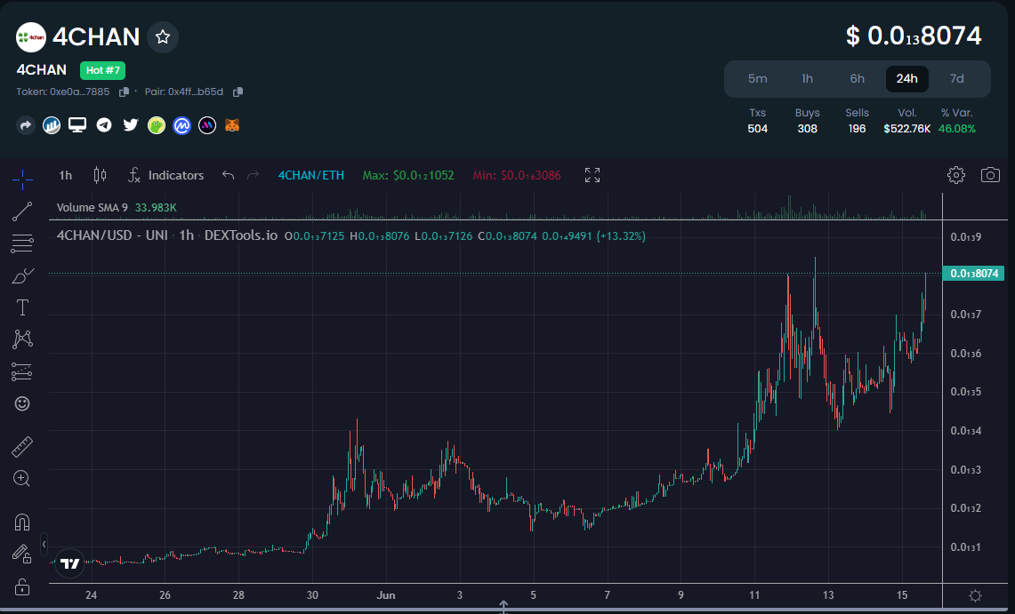Toggle magnet mode
This screenshot has height=614, width=1015.
click(x=22, y=522)
